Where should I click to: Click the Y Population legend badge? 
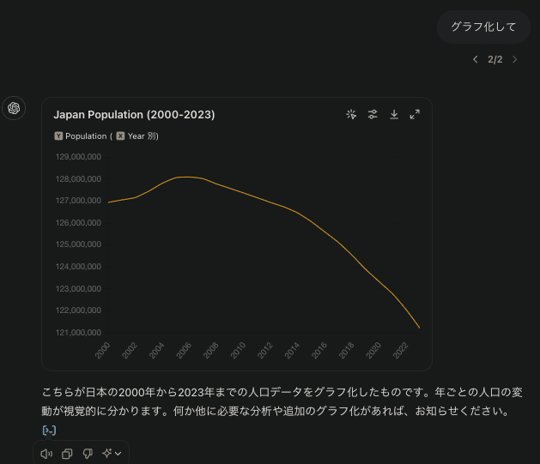(58, 136)
